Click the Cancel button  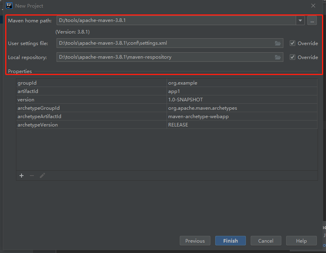click(266, 241)
